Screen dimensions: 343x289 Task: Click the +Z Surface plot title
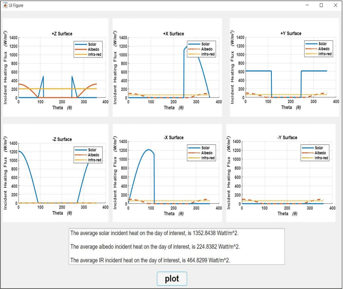pos(62,34)
